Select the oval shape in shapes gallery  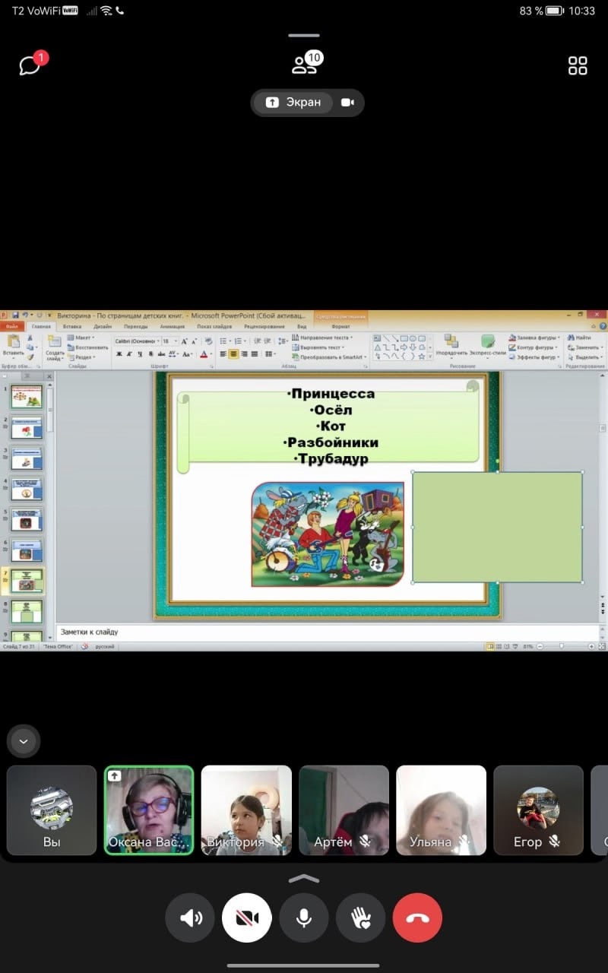413,338
